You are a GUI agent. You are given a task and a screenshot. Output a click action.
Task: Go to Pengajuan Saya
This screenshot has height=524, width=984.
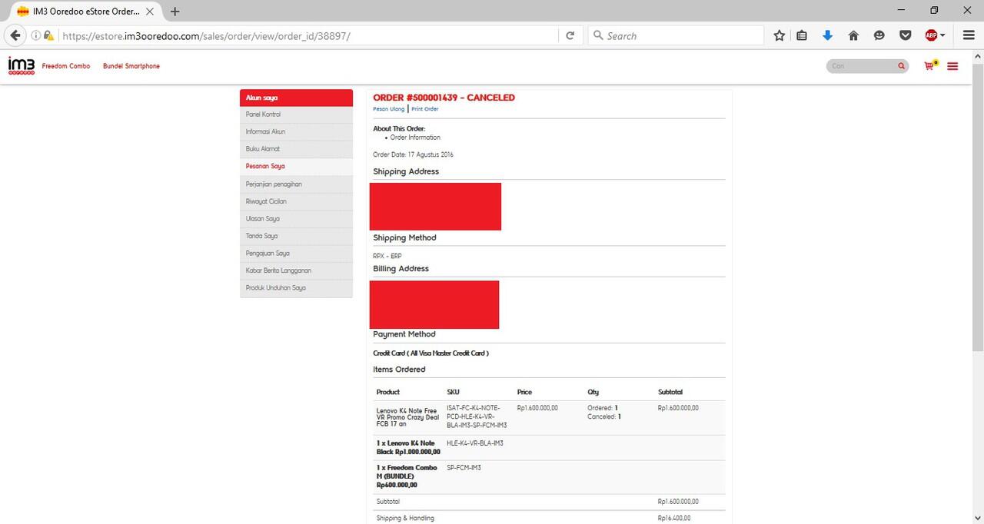(x=296, y=254)
